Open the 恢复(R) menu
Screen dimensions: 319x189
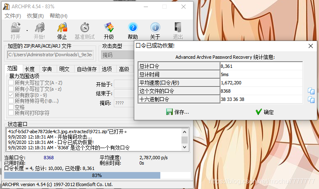[x=35, y=16]
